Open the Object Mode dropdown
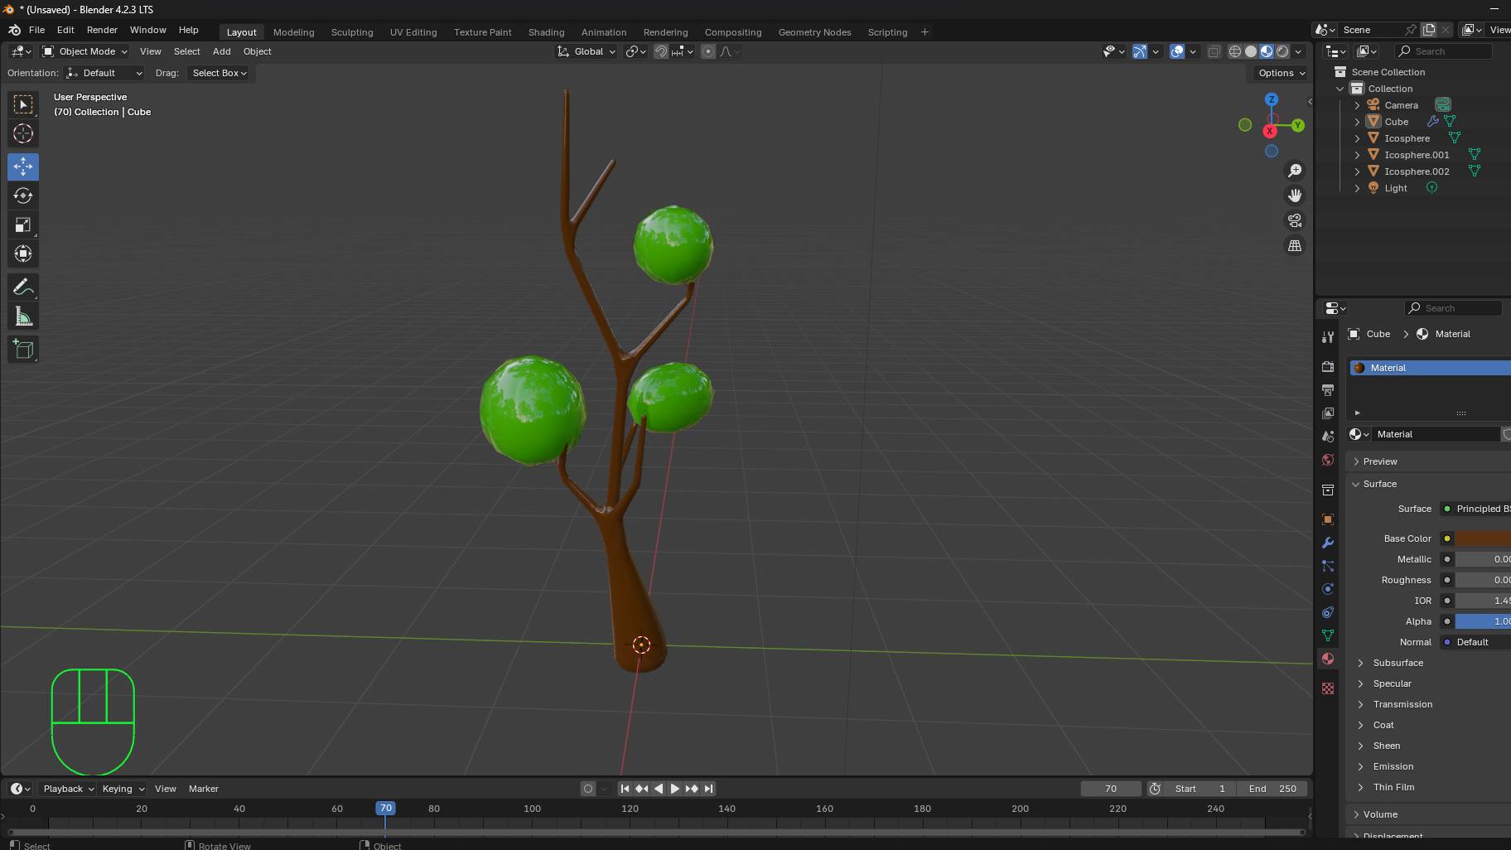This screenshot has height=850, width=1511. (84, 51)
